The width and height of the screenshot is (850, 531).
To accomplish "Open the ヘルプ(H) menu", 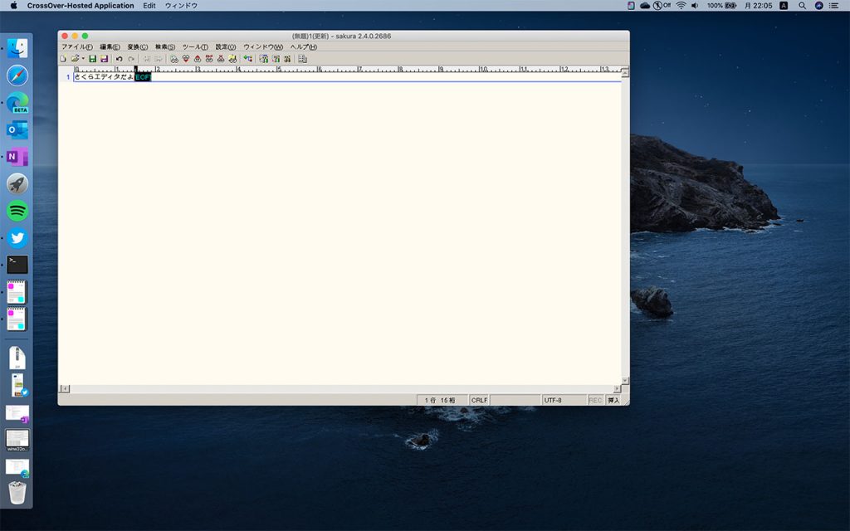I will click(x=304, y=46).
